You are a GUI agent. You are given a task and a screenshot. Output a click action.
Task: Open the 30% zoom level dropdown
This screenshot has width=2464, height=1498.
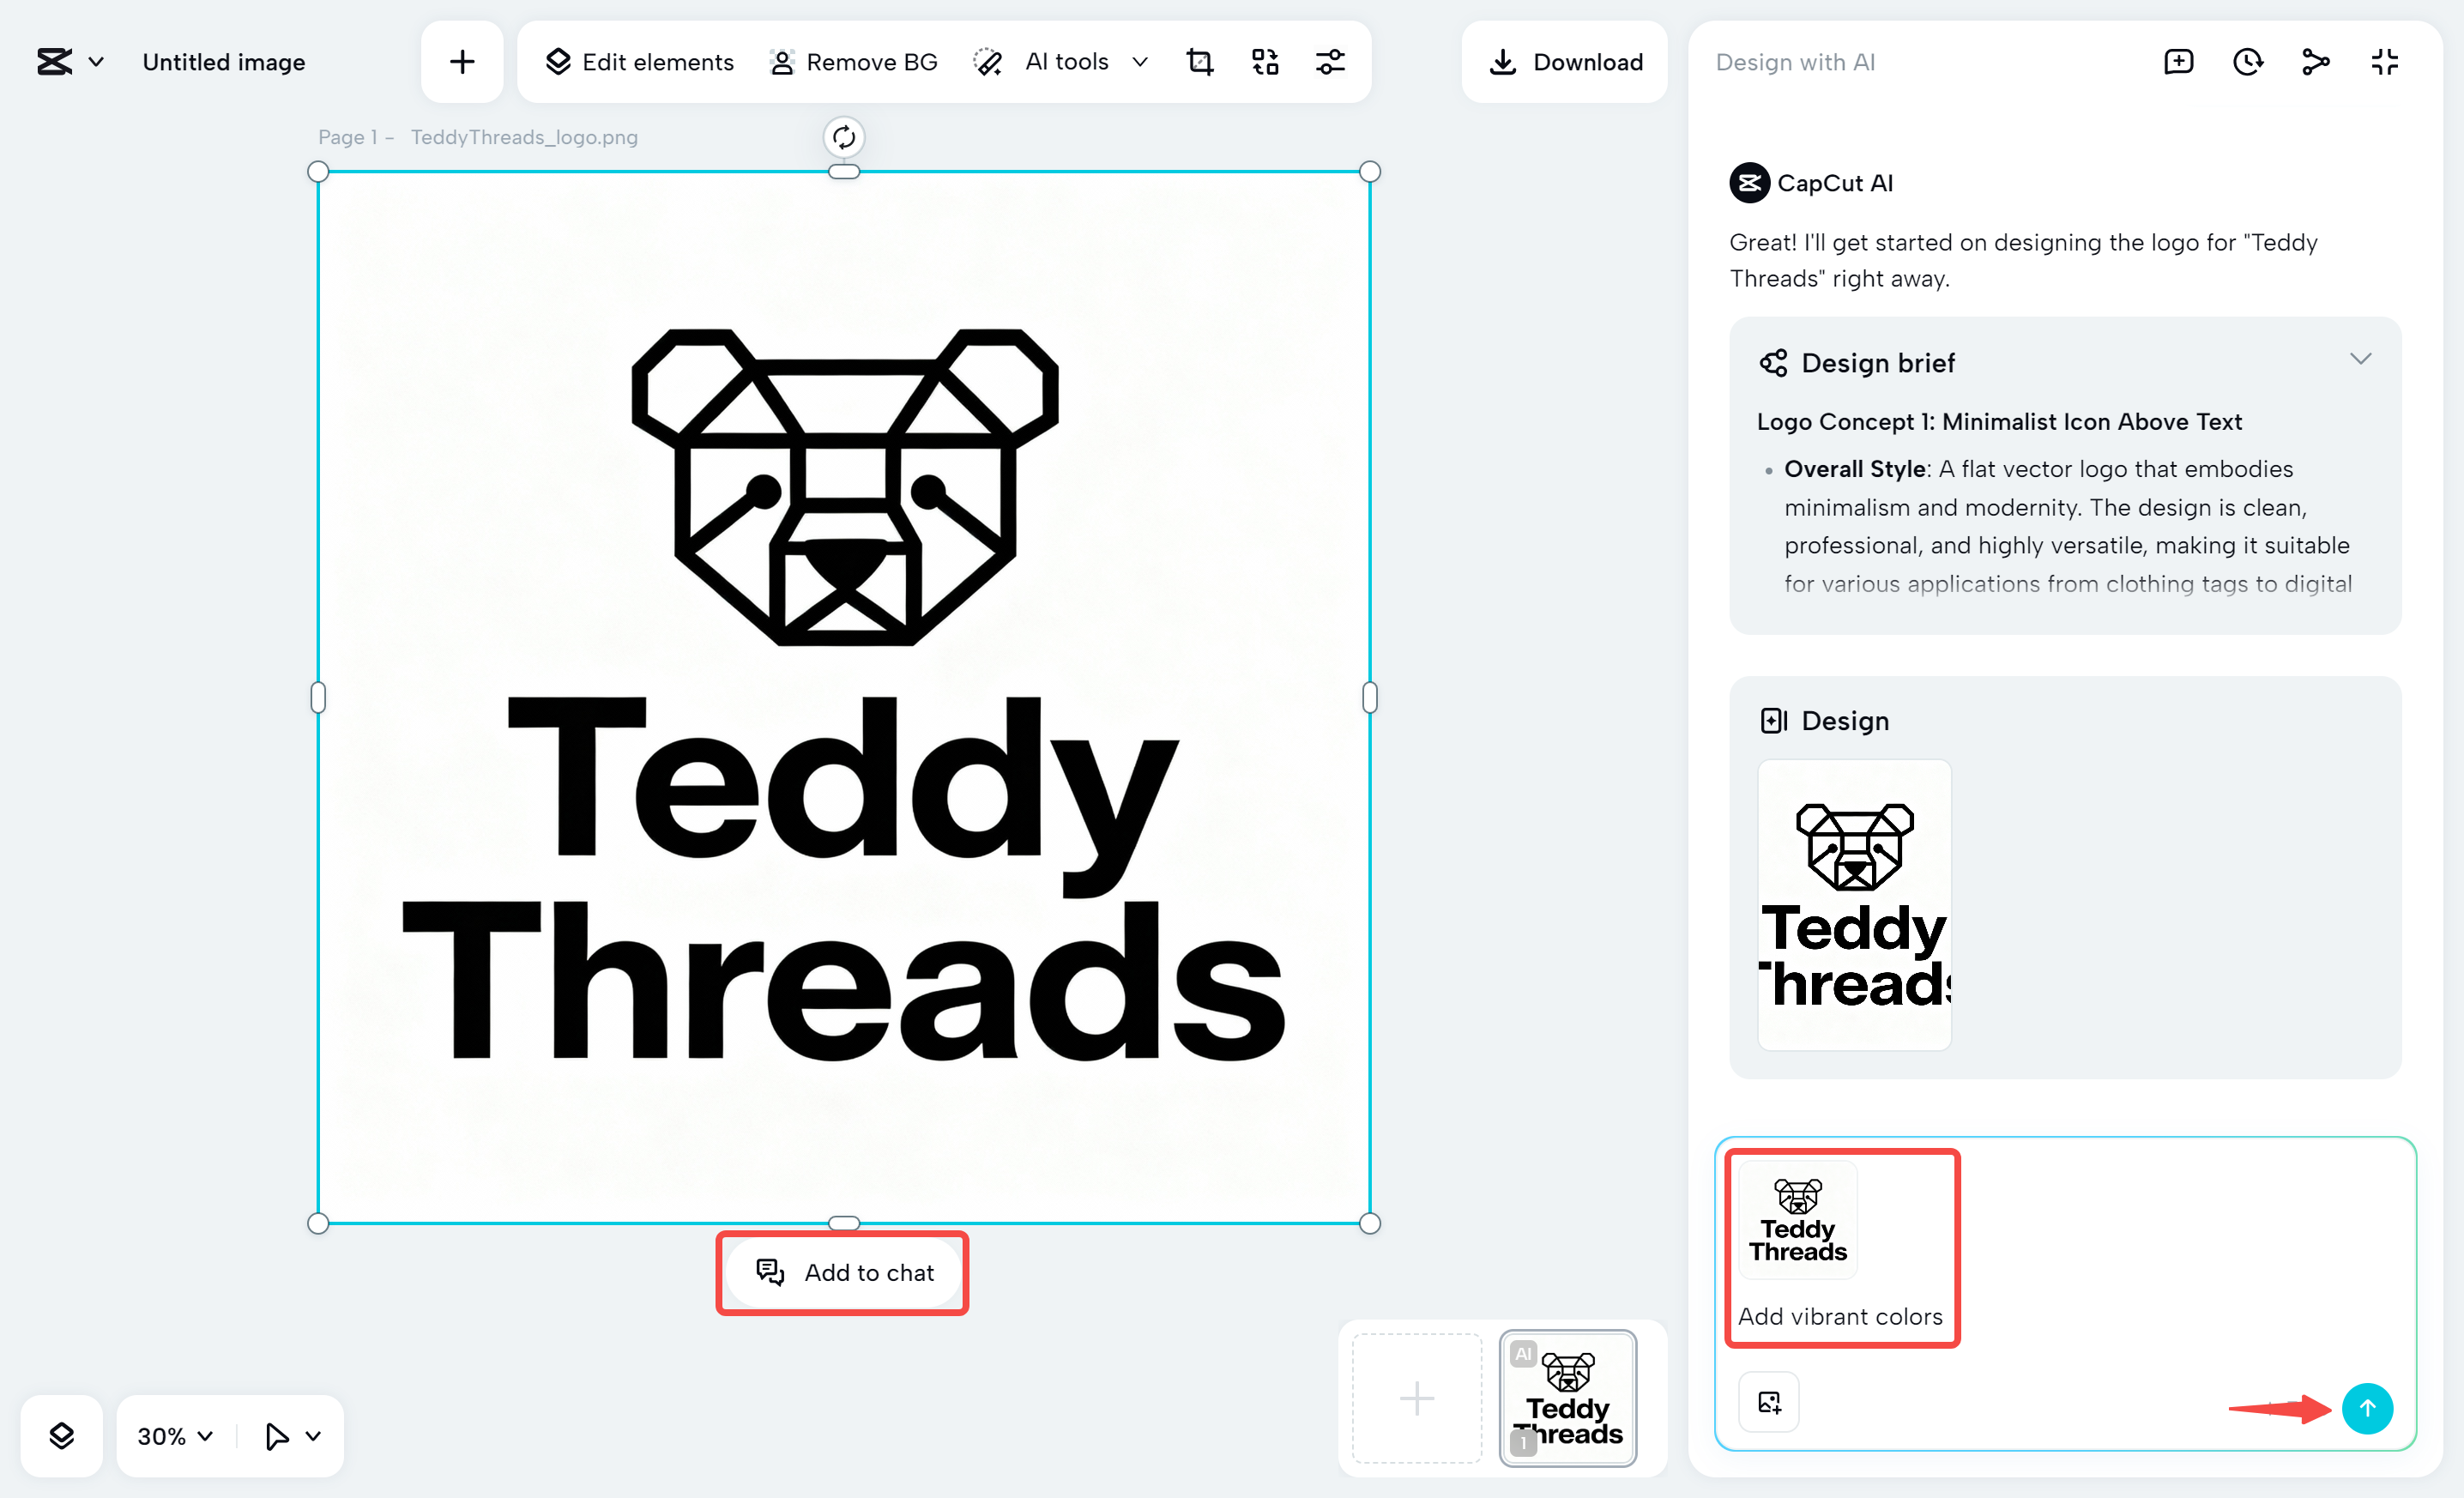click(x=175, y=1436)
